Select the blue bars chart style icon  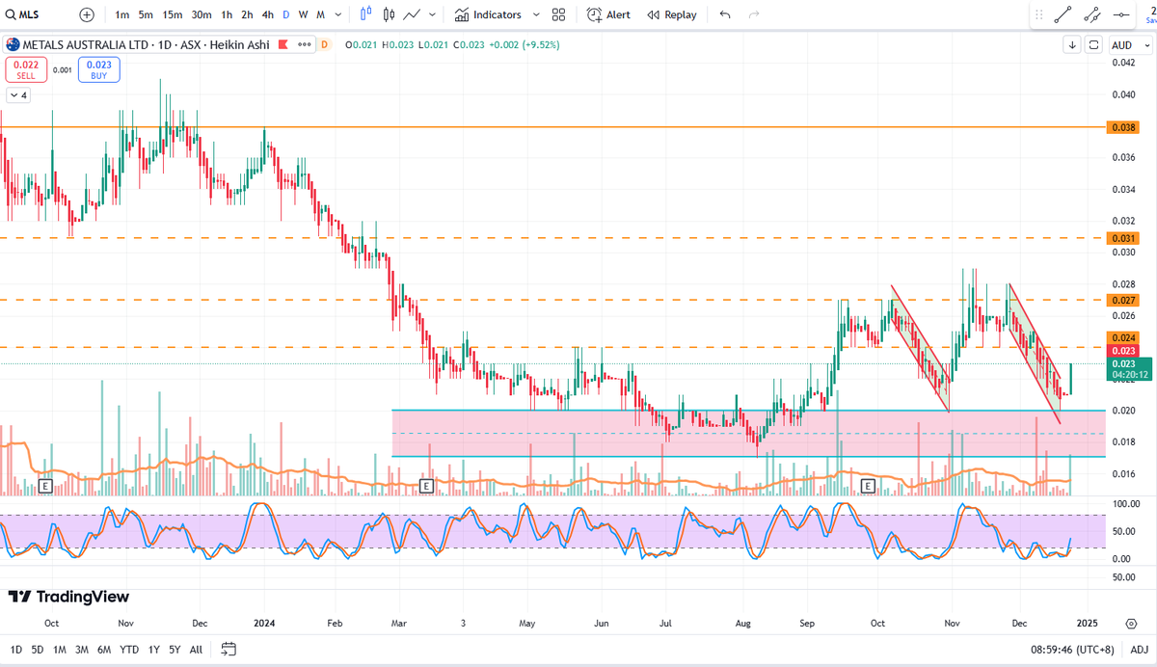tap(365, 14)
